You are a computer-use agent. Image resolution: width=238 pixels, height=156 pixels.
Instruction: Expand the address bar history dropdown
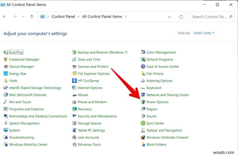point(170,17)
